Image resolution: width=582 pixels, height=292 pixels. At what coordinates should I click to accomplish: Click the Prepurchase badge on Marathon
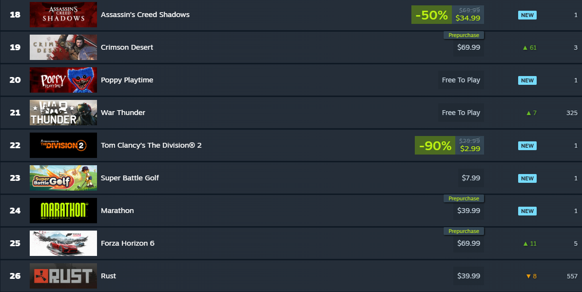coord(464,198)
